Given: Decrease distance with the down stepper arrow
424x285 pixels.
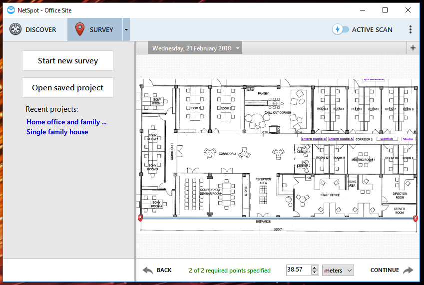Looking at the screenshot, I should tap(314, 273).
